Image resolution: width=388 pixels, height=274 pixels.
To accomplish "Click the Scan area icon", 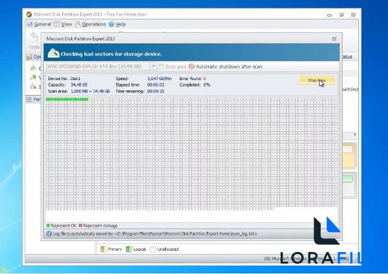I will (161, 67).
